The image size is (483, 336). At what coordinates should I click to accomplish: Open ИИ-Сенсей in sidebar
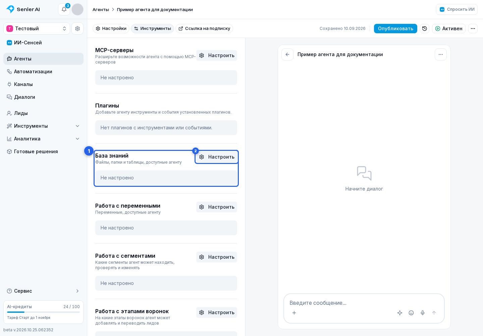tap(44, 43)
